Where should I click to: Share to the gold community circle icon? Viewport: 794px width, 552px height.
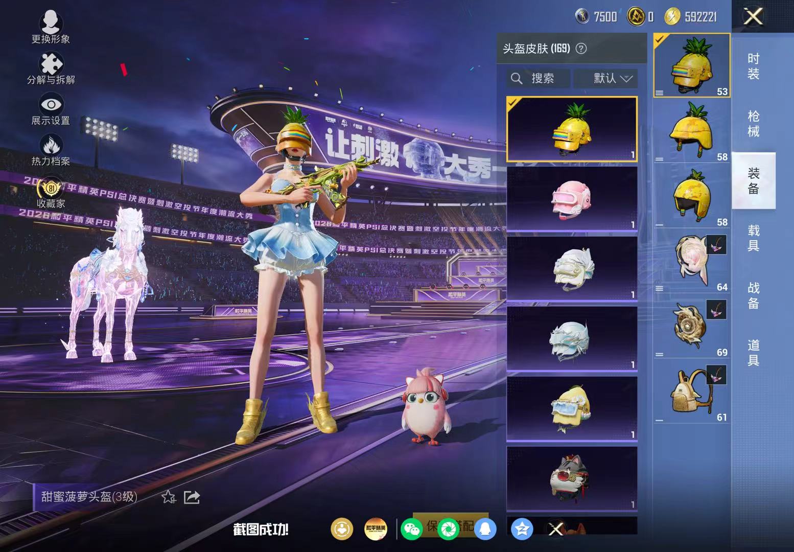coord(342,529)
